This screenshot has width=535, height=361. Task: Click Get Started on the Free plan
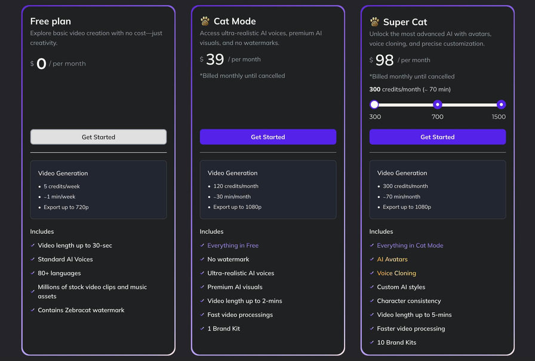[x=99, y=137]
